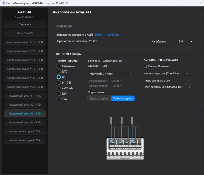This screenshot has width=204, height=175.
Task: Click the calibration plus button
Action: click(191, 42)
